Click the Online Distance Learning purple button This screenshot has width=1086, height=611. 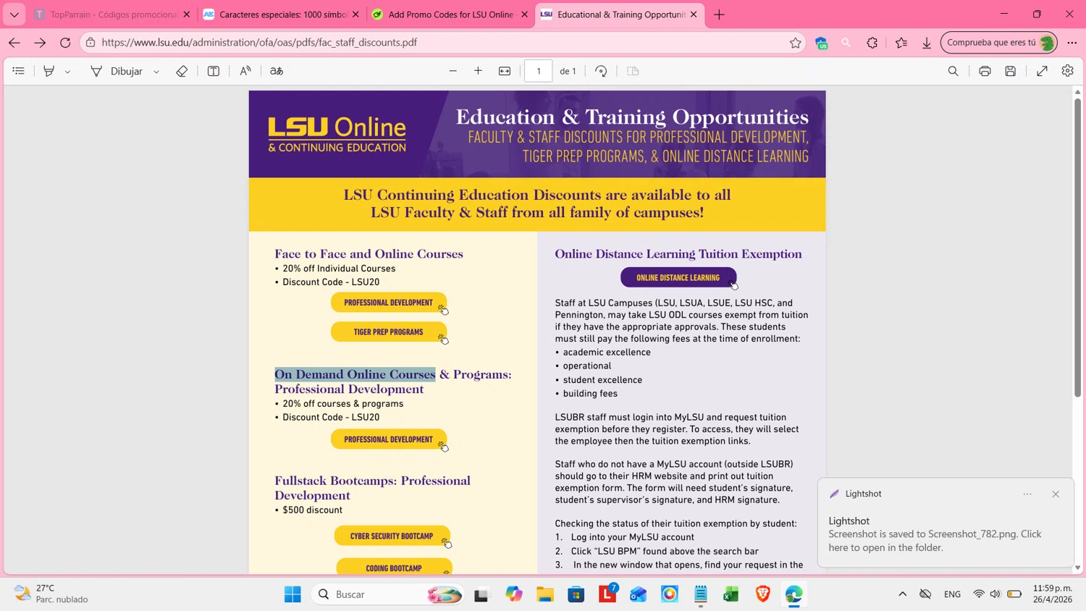click(678, 278)
